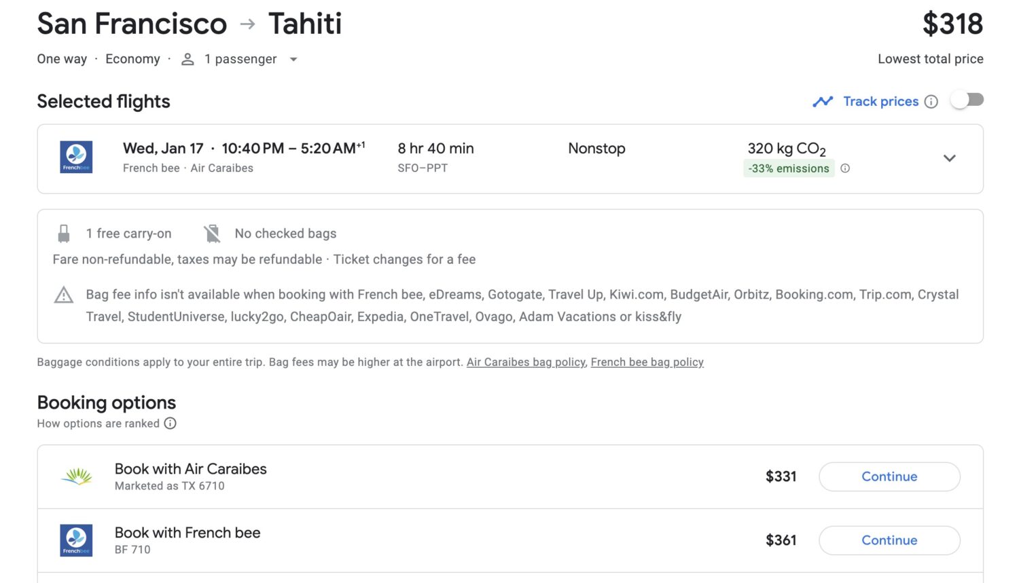
Task: Continue booking with French bee
Action: click(889, 540)
